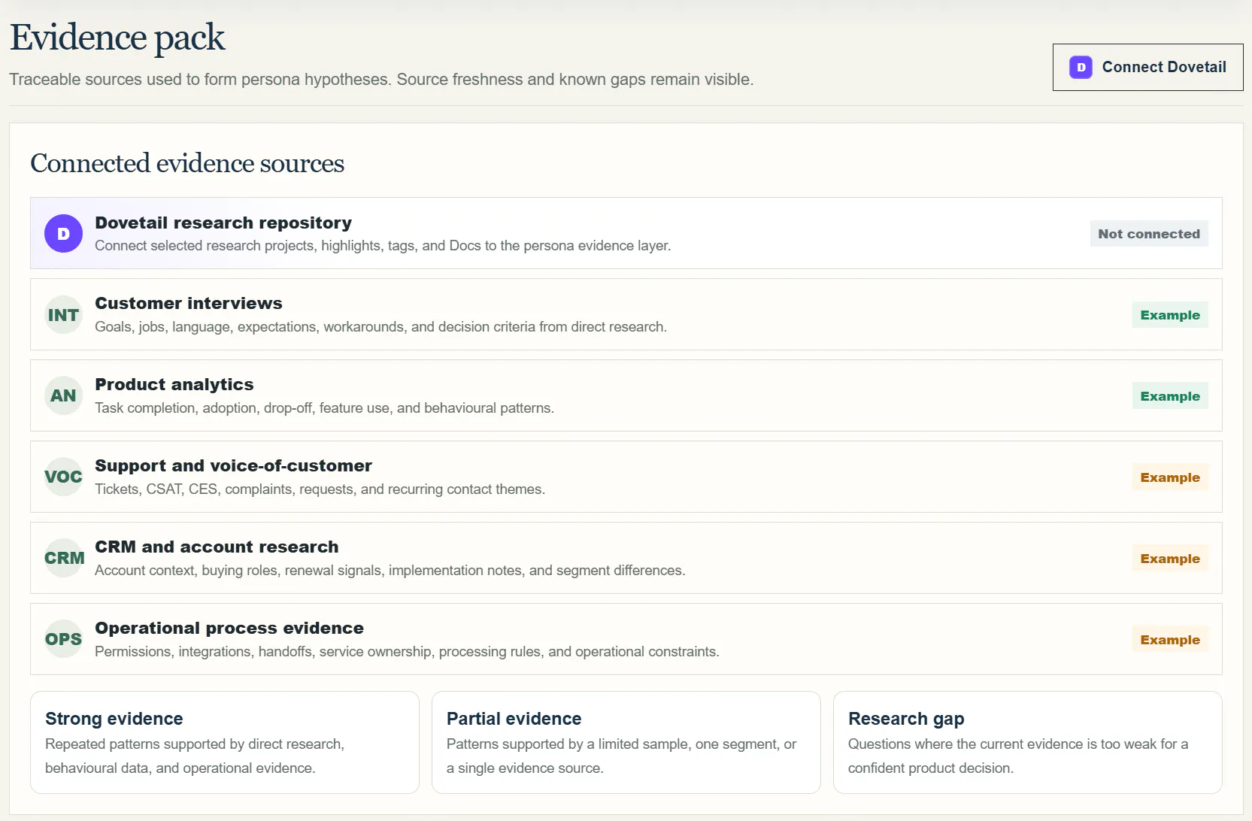Image resolution: width=1252 pixels, height=821 pixels.
Task: Click Example badge on CRM and account research
Action: [1170, 558]
